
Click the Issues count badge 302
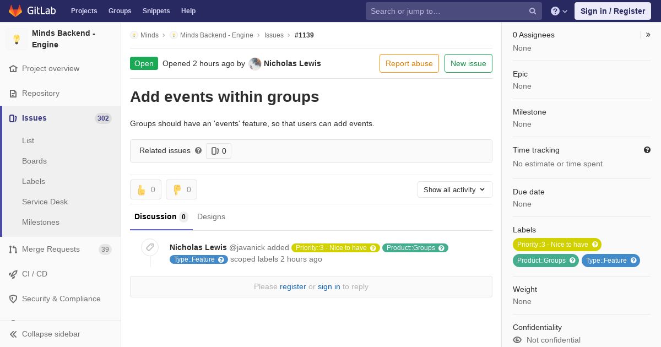pyautogui.click(x=103, y=118)
